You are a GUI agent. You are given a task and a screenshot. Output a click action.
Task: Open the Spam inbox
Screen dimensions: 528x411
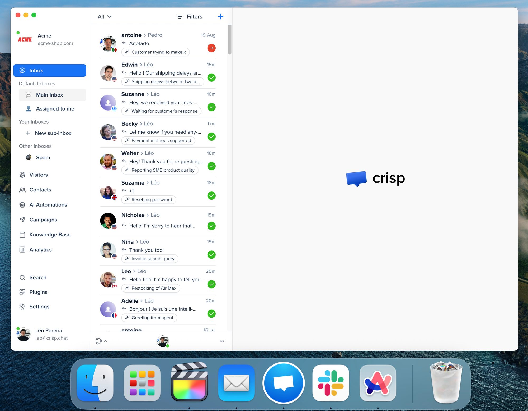(x=52, y=158)
